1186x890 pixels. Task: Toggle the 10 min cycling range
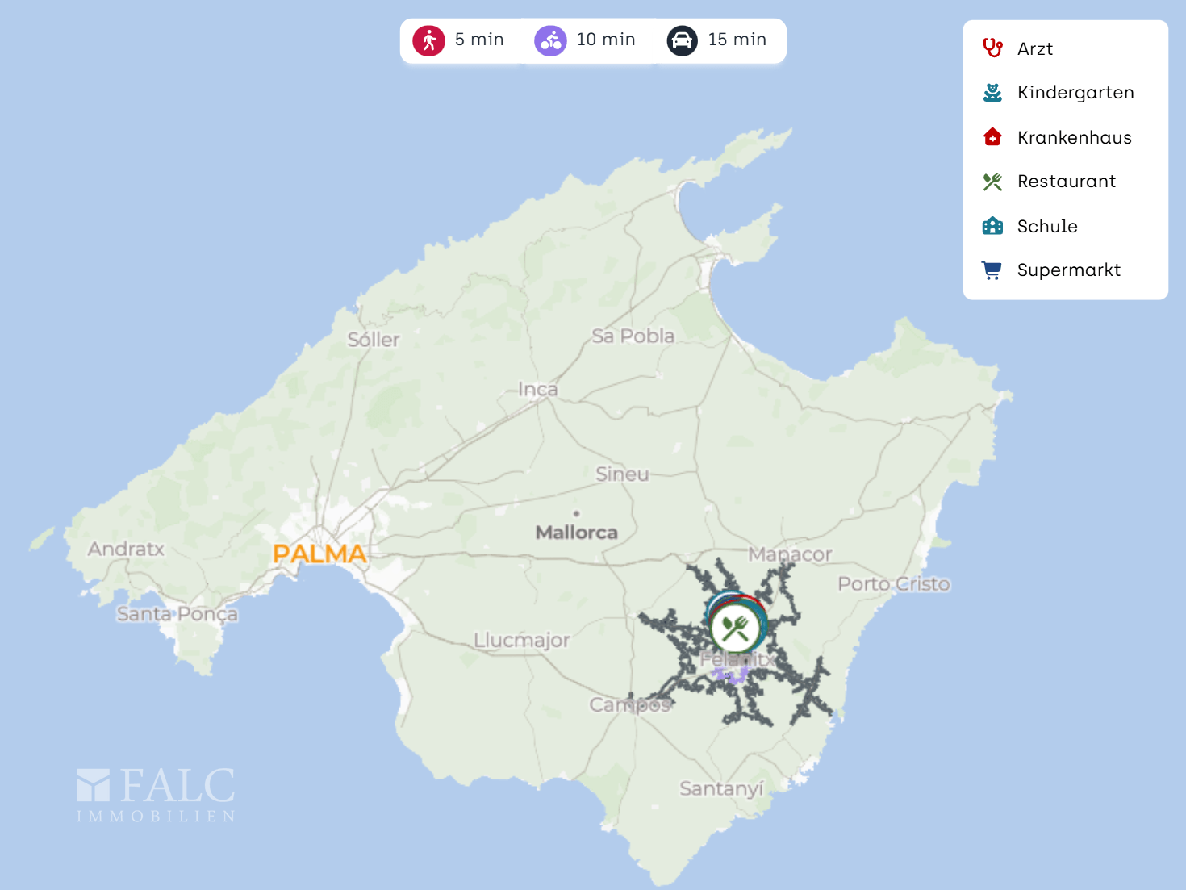pos(605,40)
